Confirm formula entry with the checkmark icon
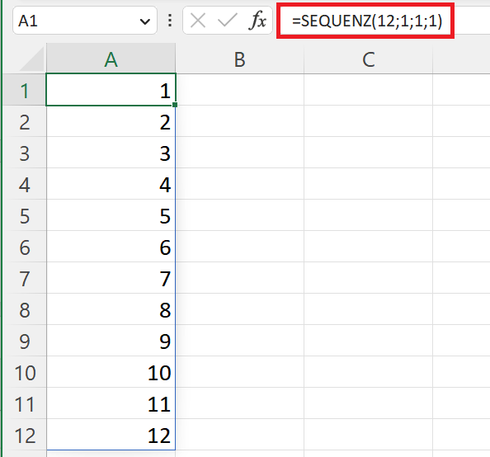Image resolution: width=490 pixels, height=457 pixels. (x=227, y=21)
